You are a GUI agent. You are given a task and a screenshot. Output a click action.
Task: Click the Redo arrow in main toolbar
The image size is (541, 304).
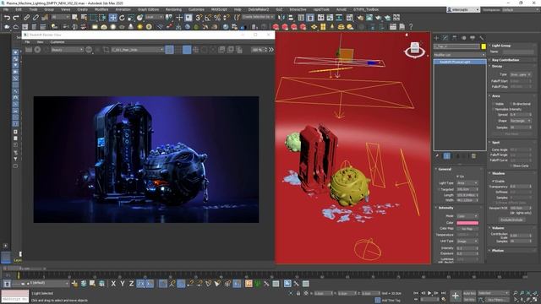click(x=16, y=18)
